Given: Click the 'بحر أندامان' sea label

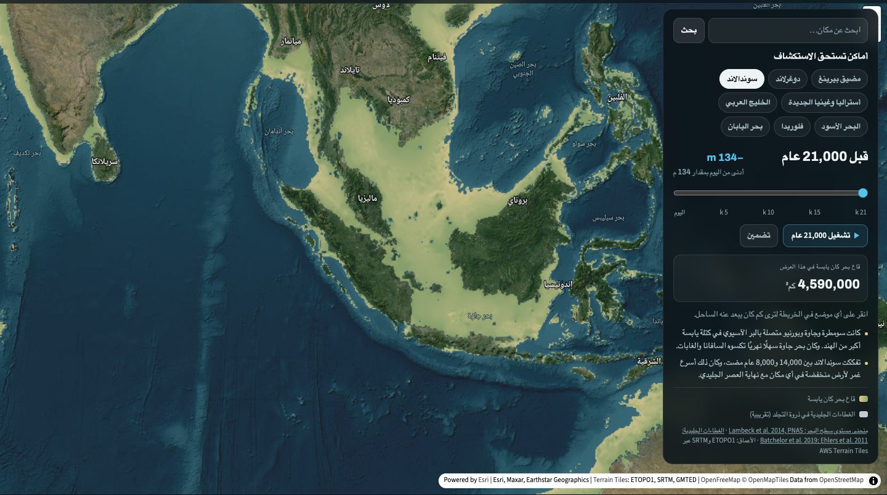Looking at the screenshot, I should click(x=278, y=132).
